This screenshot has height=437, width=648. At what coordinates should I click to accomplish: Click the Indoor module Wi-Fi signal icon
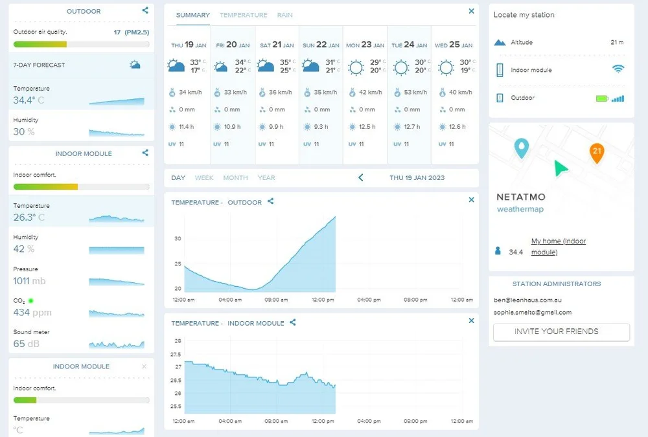tap(618, 69)
